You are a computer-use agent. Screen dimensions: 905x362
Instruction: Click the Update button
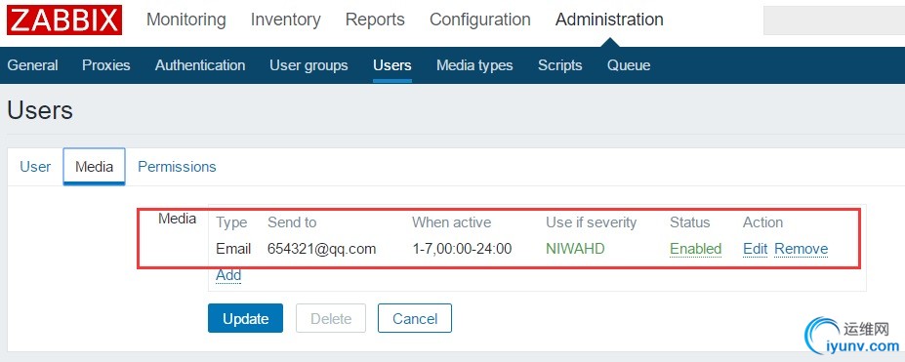[x=245, y=318]
